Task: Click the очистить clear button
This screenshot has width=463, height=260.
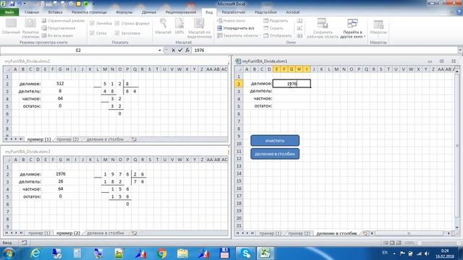Action: pyautogui.click(x=275, y=141)
